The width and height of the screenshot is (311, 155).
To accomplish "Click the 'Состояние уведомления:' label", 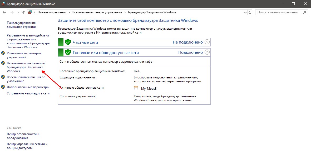I will pos(78,96).
